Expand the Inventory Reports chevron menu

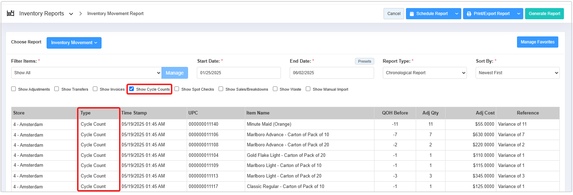click(x=71, y=14)
